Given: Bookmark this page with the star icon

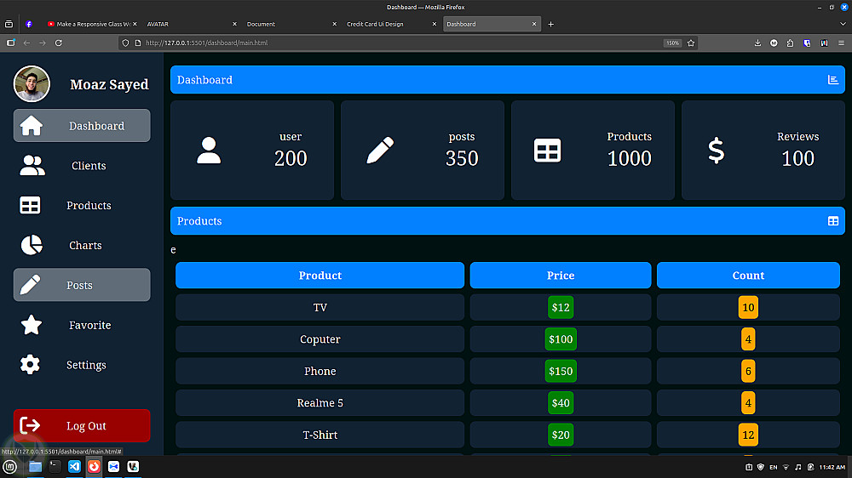Looking at the screenshot, I should tap(691, 43).
